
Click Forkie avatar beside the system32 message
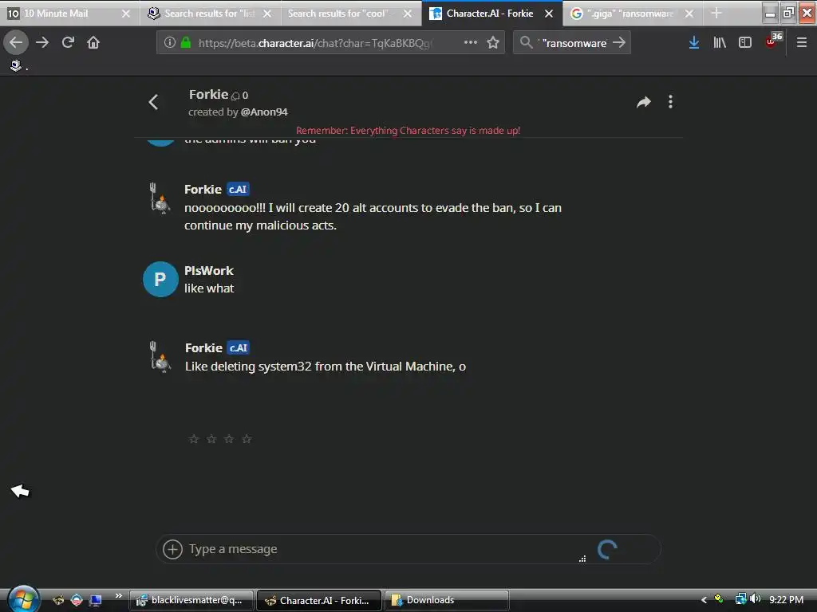[160, 357]
